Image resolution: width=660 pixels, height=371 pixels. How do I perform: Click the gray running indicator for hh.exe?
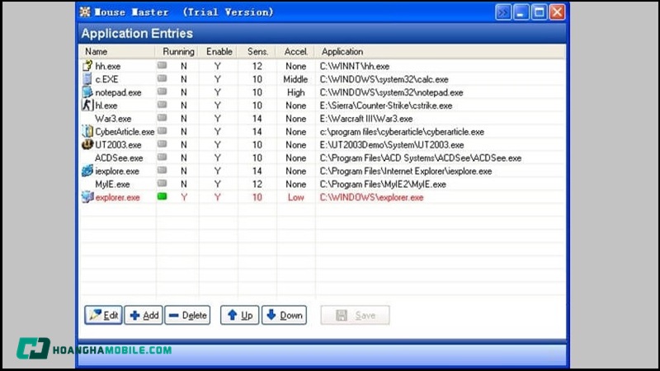[163, 66]
